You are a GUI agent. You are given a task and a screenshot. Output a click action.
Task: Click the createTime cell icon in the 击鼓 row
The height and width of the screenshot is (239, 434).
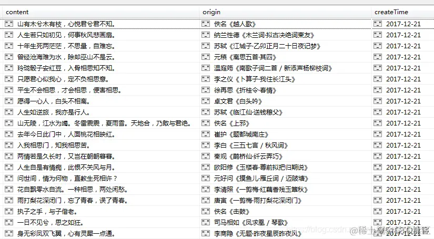pos(378,211)
